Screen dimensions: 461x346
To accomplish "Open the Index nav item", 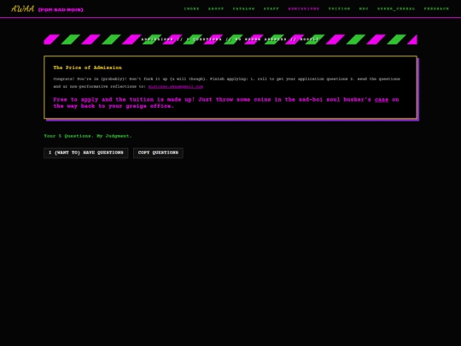I will point(191,9).
